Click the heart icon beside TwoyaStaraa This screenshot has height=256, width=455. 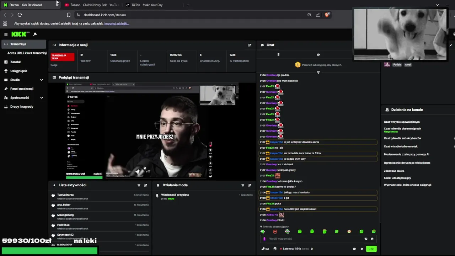pos(53,196)
